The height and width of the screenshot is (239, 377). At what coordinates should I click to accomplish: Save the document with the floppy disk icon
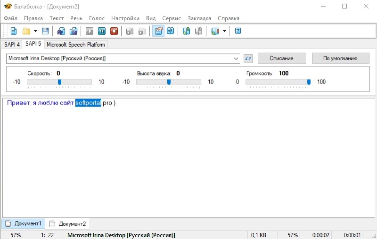45,31
